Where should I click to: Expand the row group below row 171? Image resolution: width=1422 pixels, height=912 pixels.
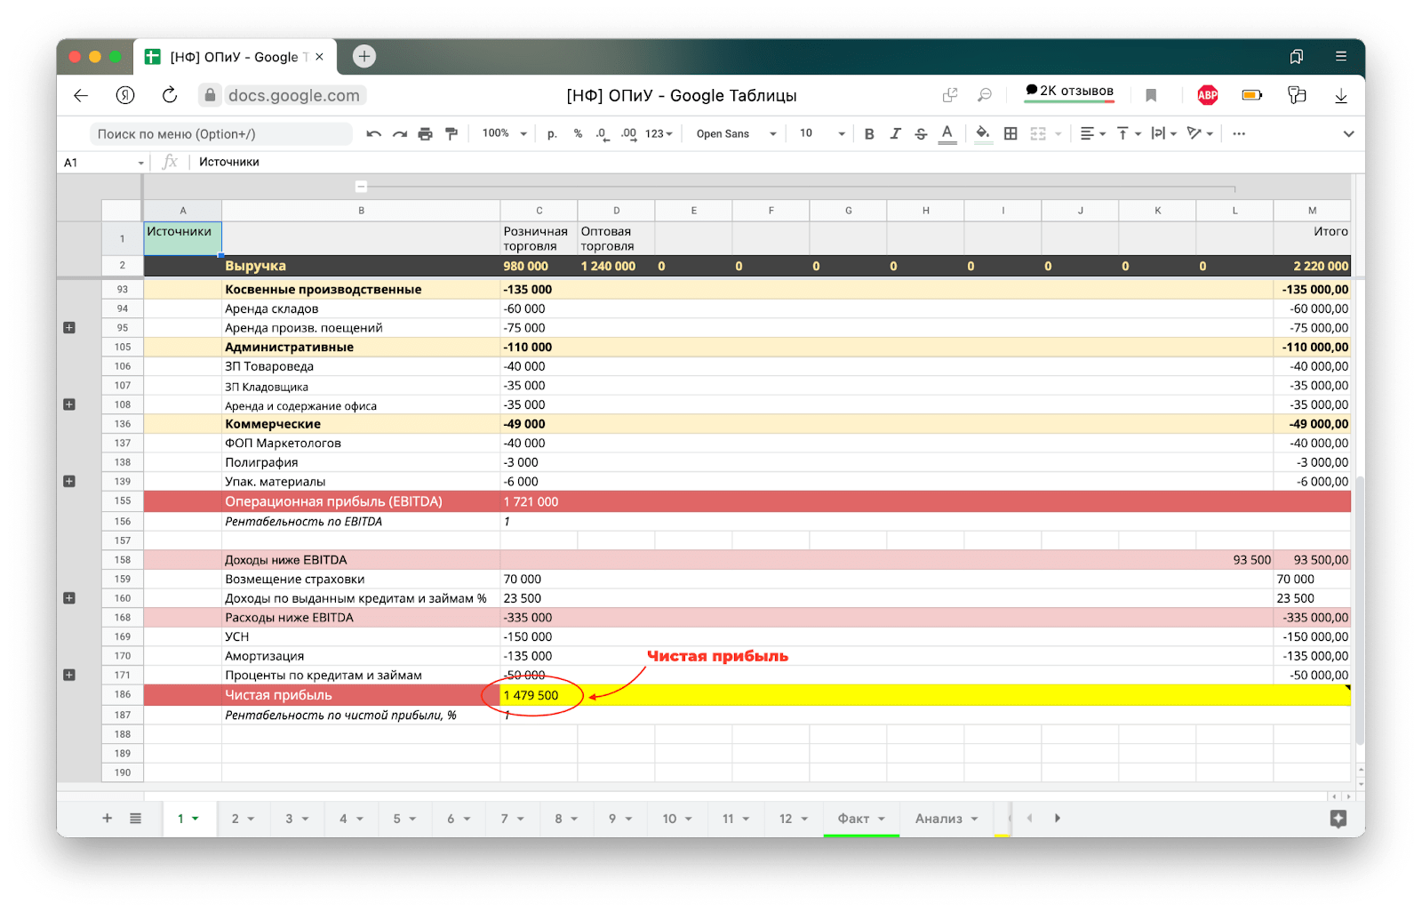click(69, 676)
